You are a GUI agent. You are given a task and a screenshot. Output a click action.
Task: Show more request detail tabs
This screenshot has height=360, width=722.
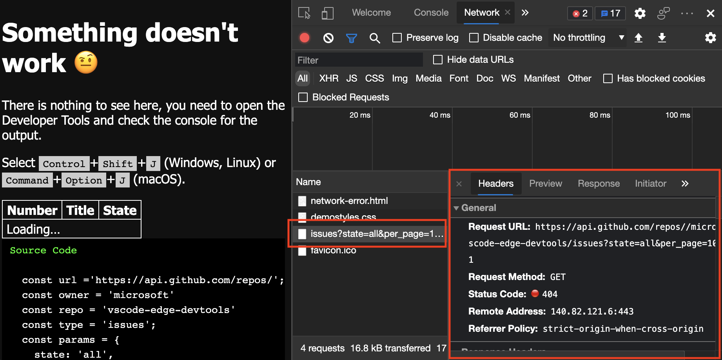point(685,184)
